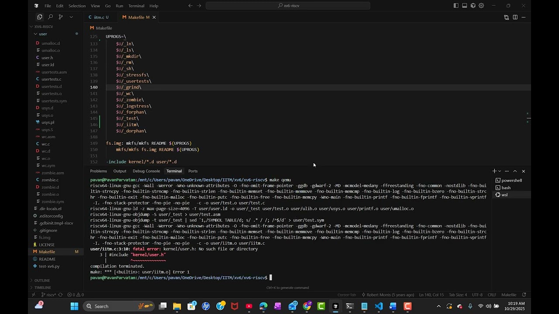
Task: Open File Explorer from the taskbar
Action: pos(177,306)
